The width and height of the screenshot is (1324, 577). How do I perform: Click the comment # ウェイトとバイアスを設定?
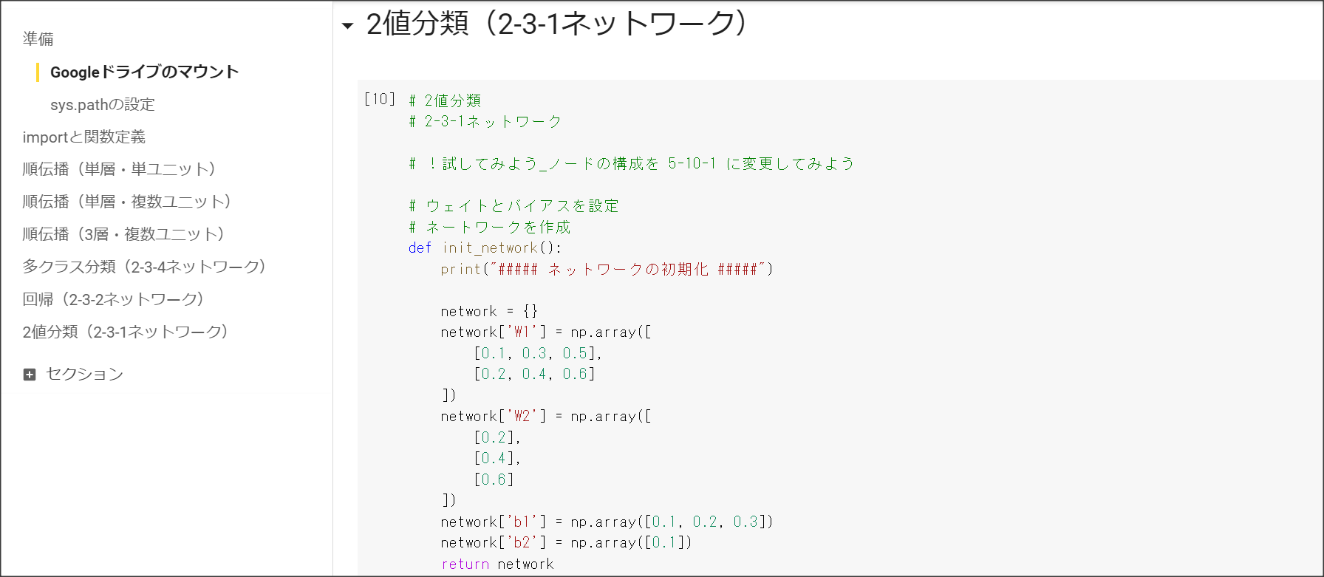tap(513, 205)
